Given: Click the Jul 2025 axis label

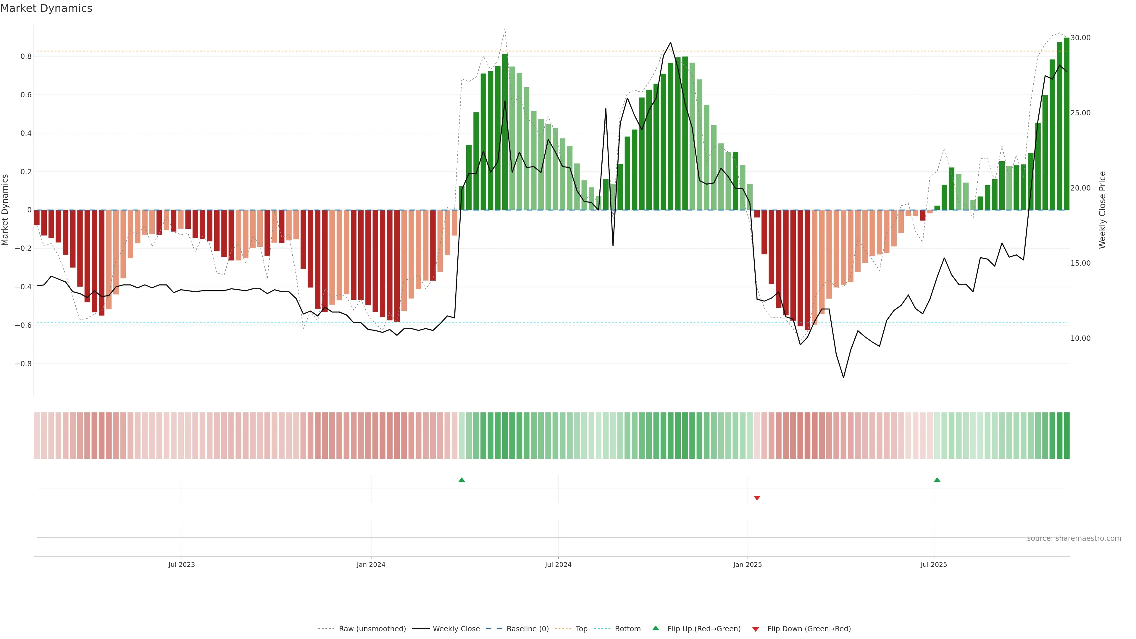Looking at the screenshot, I should pos(934,564).
